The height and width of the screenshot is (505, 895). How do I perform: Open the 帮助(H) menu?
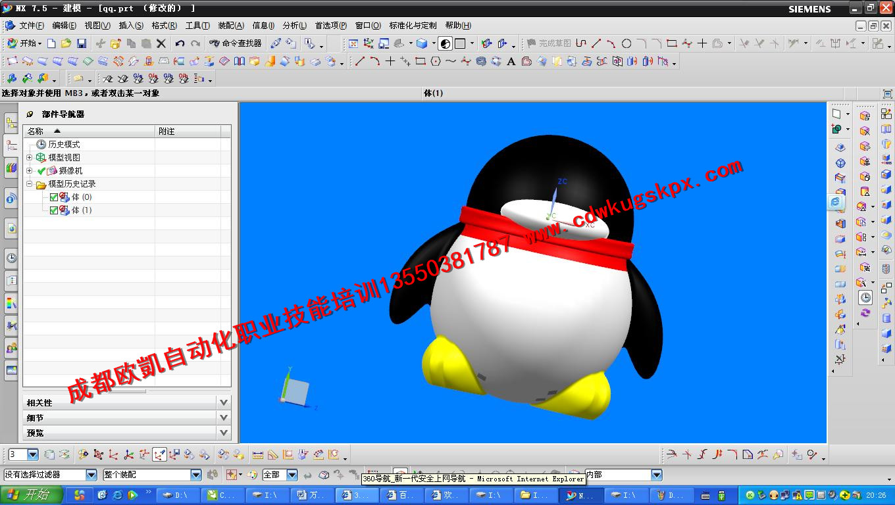(458, 26)
